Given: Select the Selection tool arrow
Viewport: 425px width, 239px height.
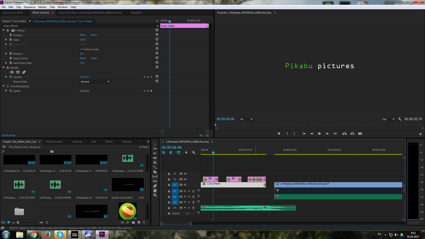Looking at the screenshot, I should click(155, 144).
